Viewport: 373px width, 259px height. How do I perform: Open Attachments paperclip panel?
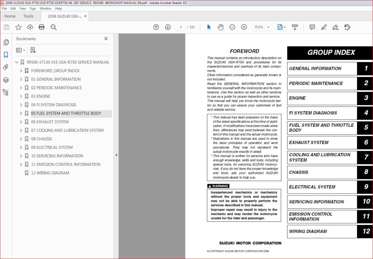6,67
